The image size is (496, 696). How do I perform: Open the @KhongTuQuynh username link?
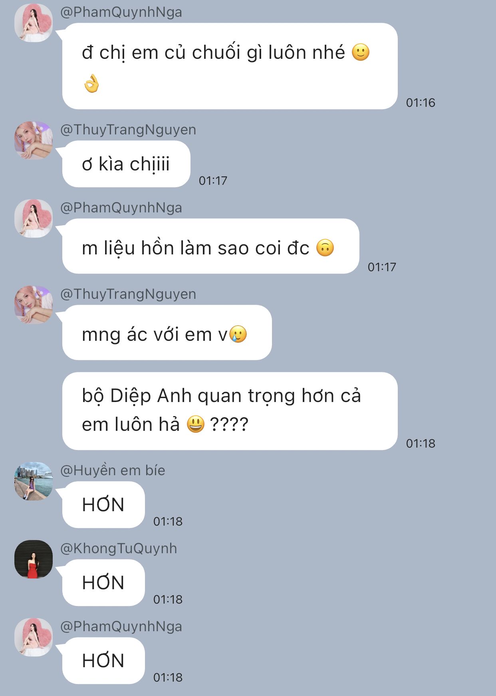pyautogui.click(x=119, y=548)
